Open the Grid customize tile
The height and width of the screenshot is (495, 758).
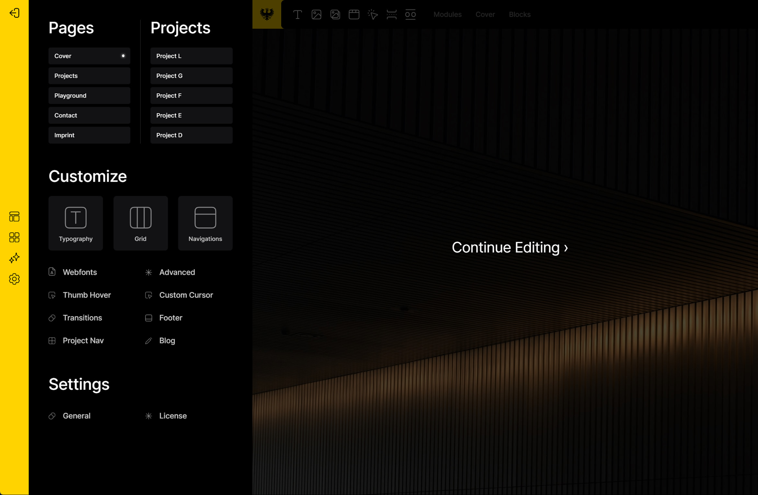click(x=140, y=223)
